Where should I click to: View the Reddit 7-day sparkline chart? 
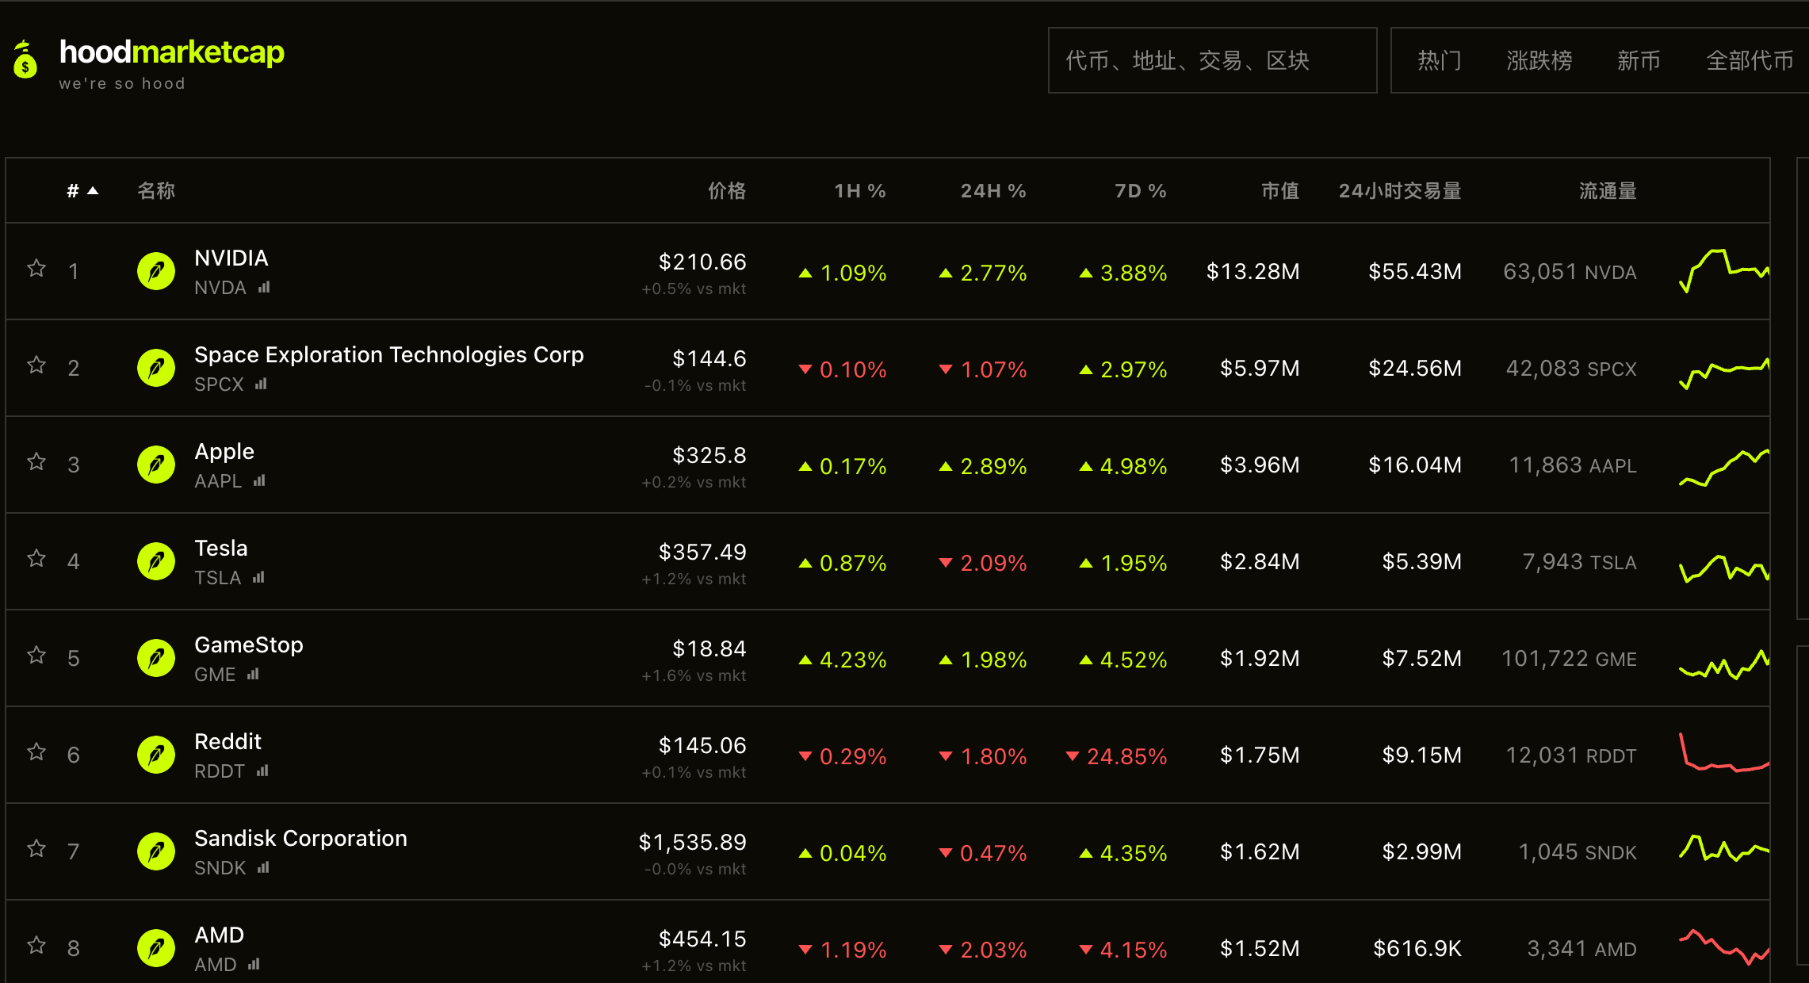pos(1724,753)
